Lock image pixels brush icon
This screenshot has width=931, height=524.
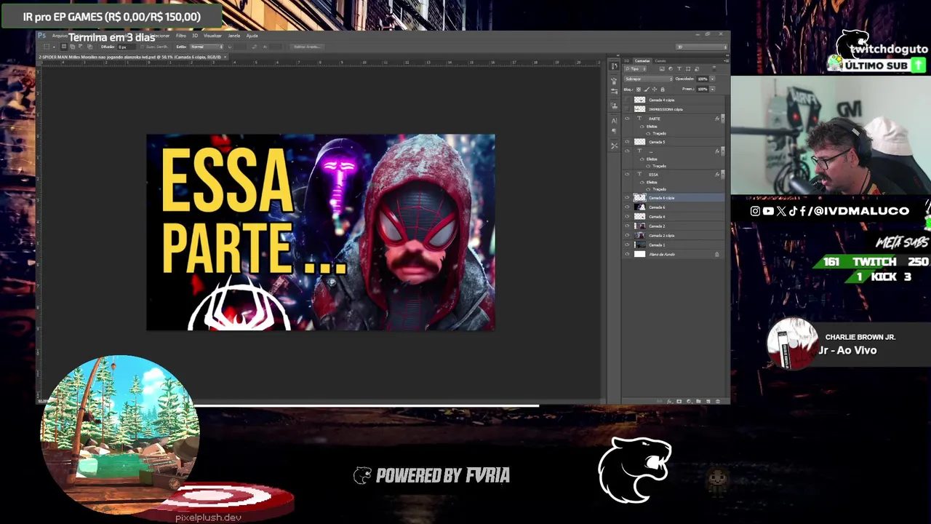tap(647, 90)
